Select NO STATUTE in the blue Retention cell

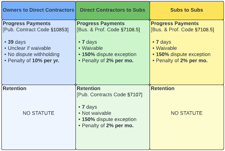click(x=39, y=113)
